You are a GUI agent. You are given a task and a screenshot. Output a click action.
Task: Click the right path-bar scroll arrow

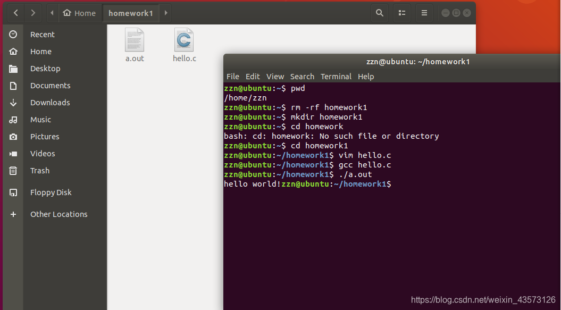(x=166, y=13)
